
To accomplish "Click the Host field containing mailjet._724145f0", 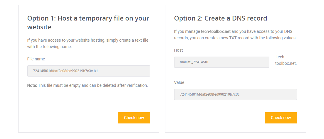I will [221, 62].
